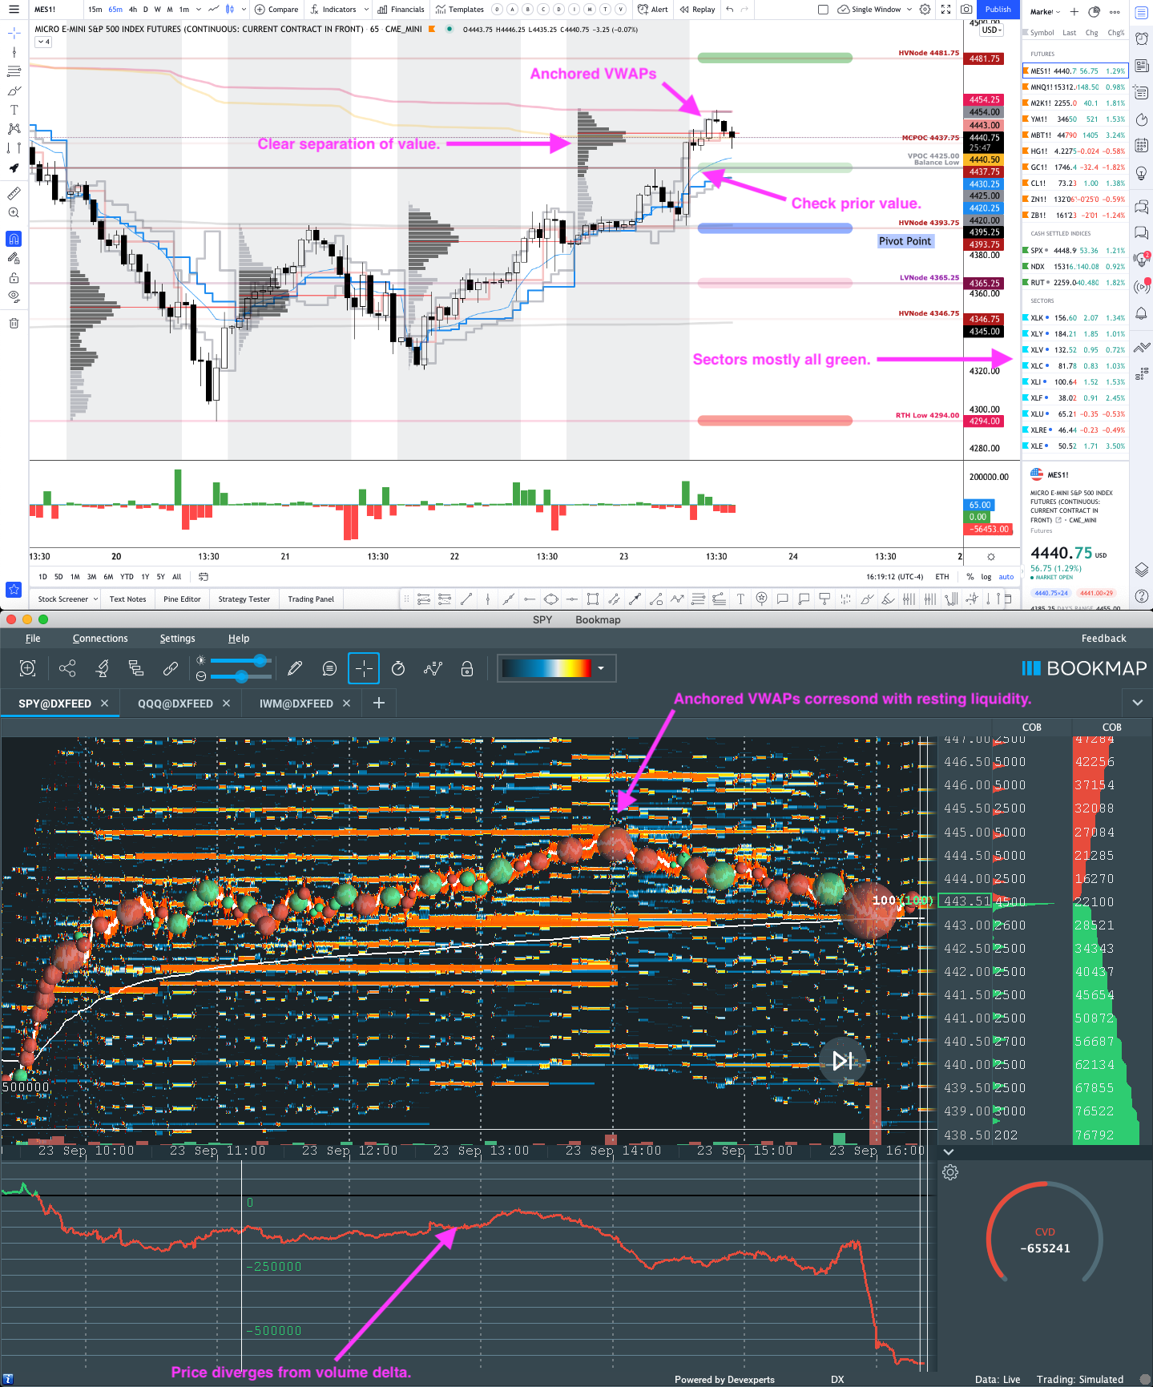Click Bookmap share icon
The width and height of the screenshot is (1153, 1387).
pyautogui.click(x=67, y=668)
